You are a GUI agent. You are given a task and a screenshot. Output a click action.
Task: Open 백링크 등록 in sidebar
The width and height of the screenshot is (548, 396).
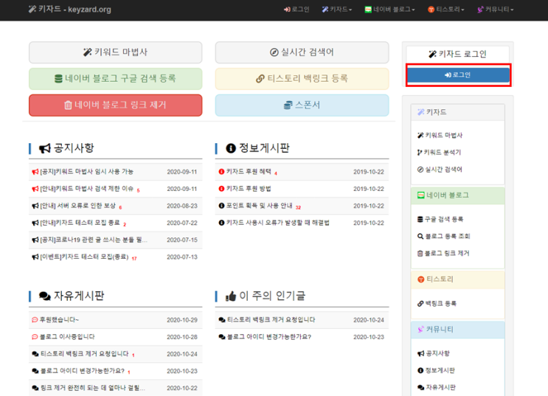(437, 303)
